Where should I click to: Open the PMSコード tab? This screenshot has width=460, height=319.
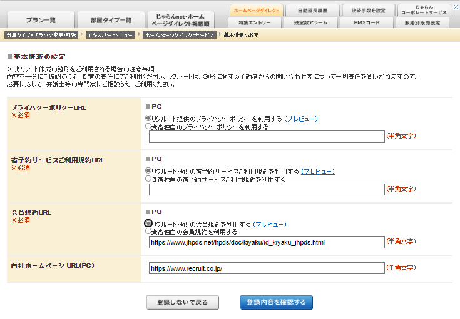pos(368,22)
